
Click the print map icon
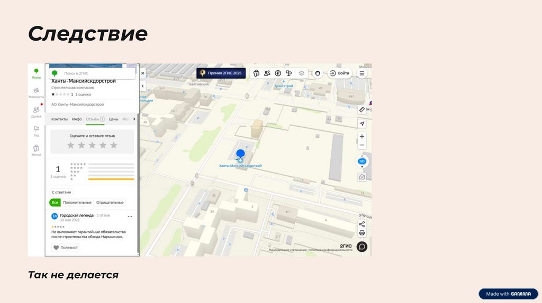click(x=362, y=233)
